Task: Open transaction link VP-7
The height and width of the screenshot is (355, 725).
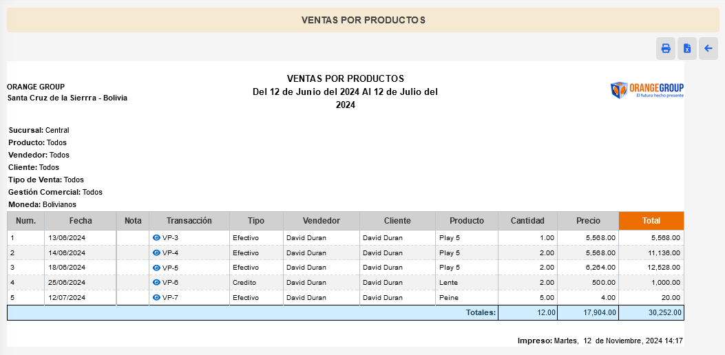Action: pos(170,297)
